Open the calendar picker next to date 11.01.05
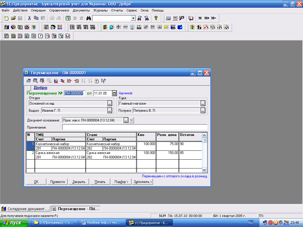Screen dimensions: 303x227 (115, 93)
